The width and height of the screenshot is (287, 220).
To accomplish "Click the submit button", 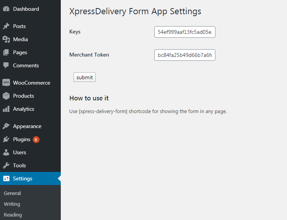I will click(85, 77).
